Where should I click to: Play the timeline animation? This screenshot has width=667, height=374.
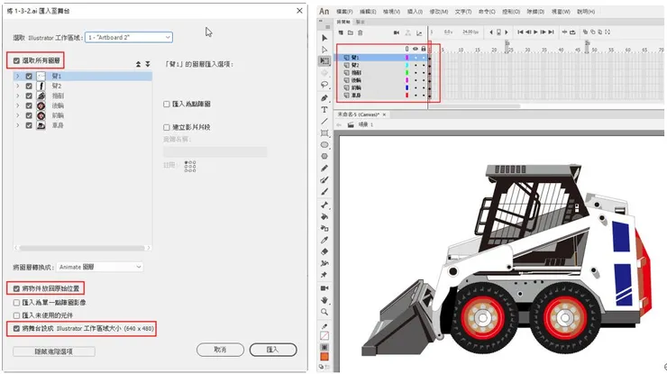535,32
